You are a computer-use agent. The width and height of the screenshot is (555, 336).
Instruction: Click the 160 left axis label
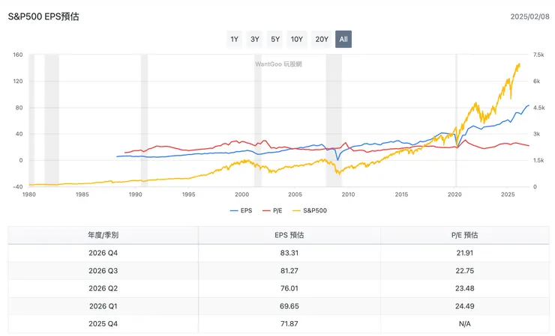coord(18,55)
